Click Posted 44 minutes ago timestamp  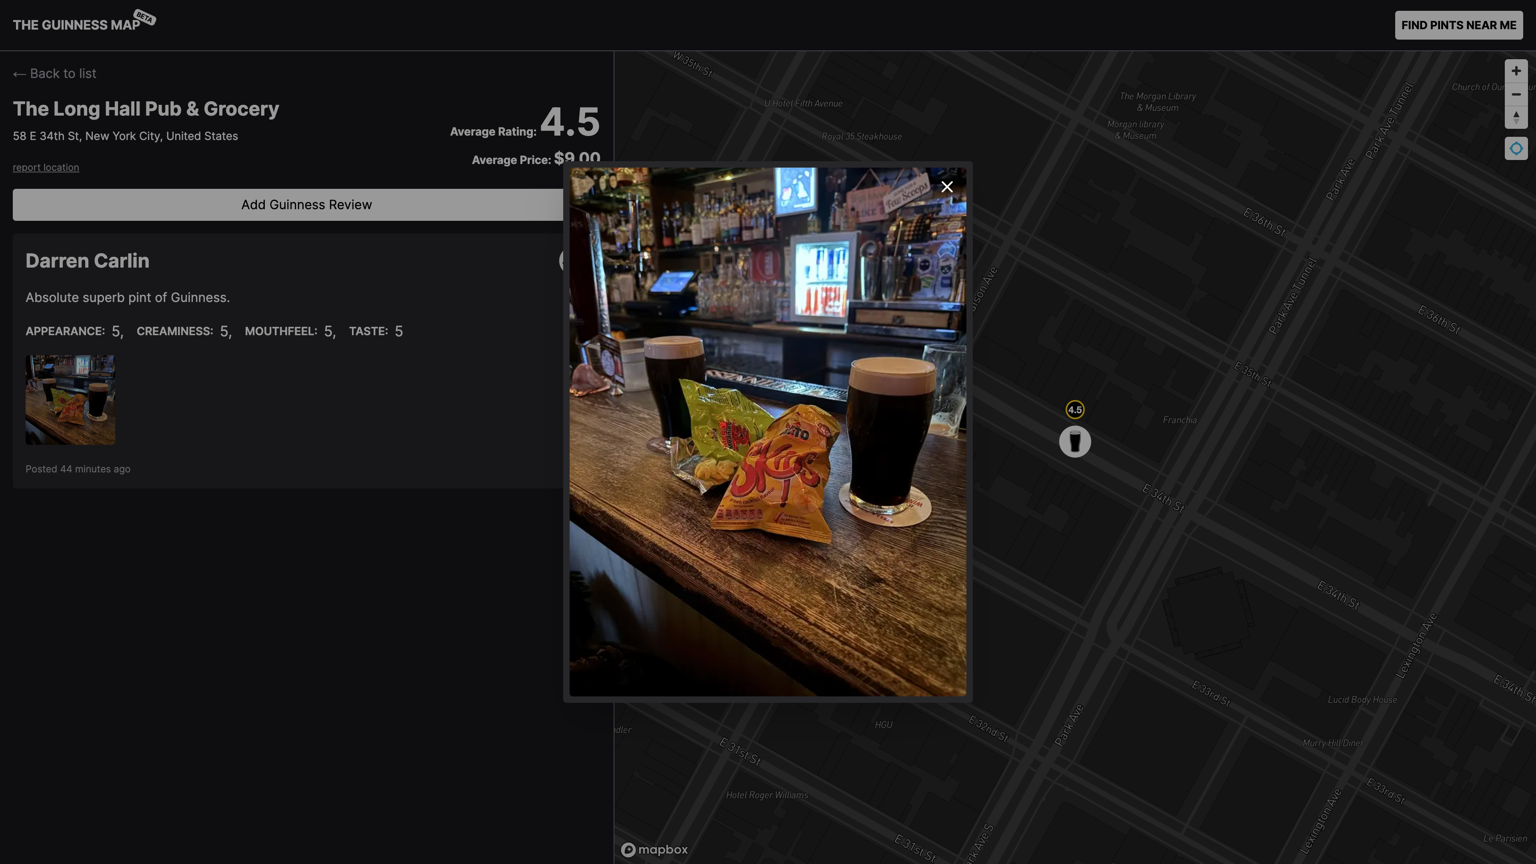pyautogui.click(x=78, y=469)
